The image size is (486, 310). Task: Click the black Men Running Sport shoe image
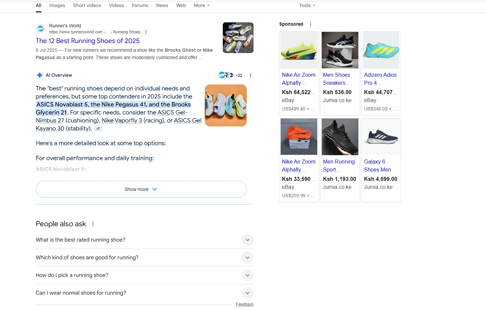(x=340, y=137)
